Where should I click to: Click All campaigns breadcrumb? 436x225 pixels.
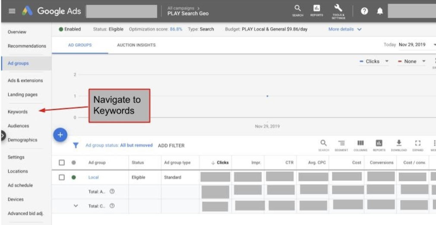tap(181, 8)
